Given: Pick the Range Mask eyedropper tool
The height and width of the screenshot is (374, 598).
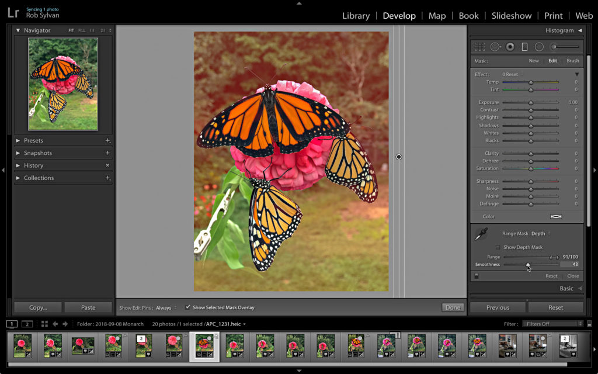Looking at the screenshot, I should [481, 234].
